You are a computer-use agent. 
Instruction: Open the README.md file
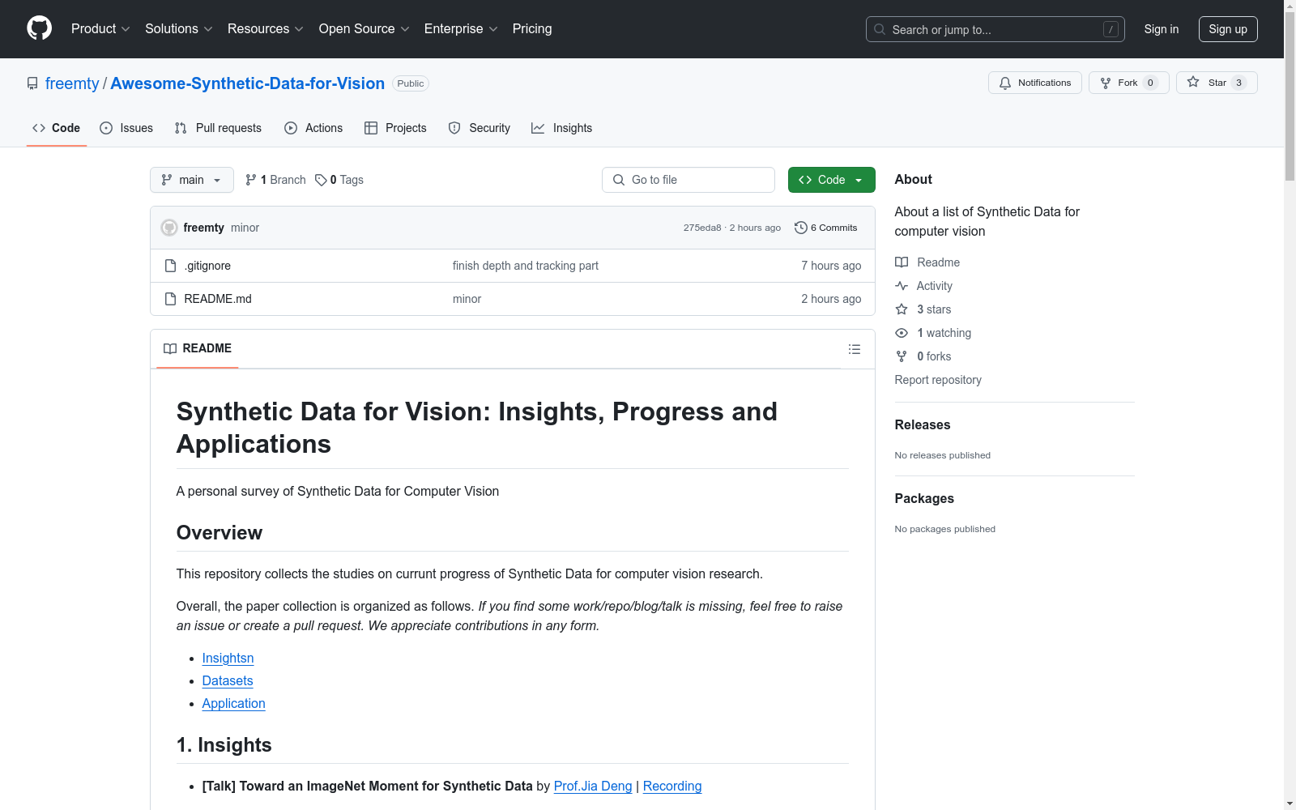[218, 299]
